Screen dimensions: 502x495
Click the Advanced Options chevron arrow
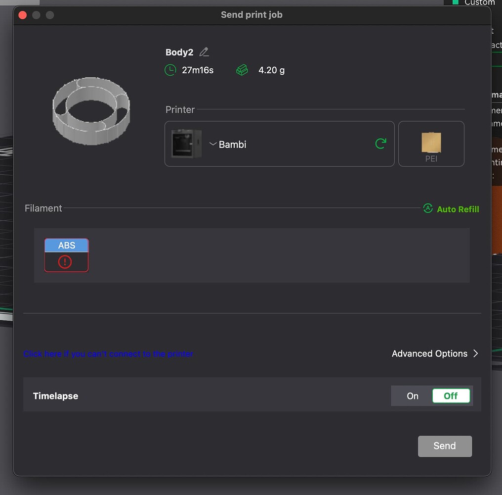pos(476,353)
